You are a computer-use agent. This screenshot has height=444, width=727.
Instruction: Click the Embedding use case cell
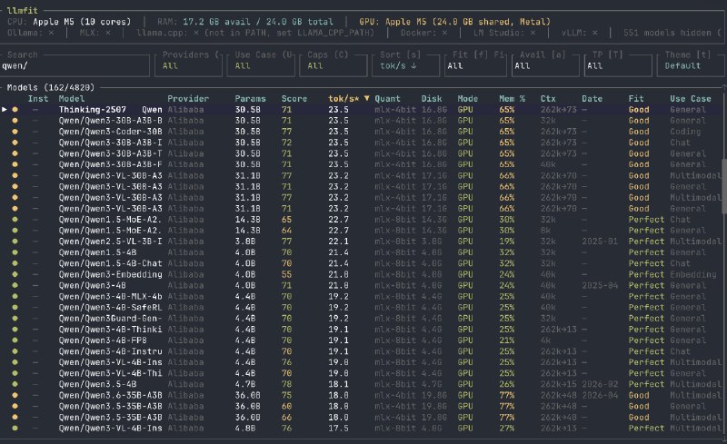(693, 274)
